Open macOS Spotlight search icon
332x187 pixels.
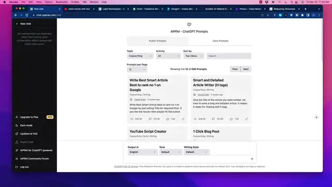click(292, 2)
